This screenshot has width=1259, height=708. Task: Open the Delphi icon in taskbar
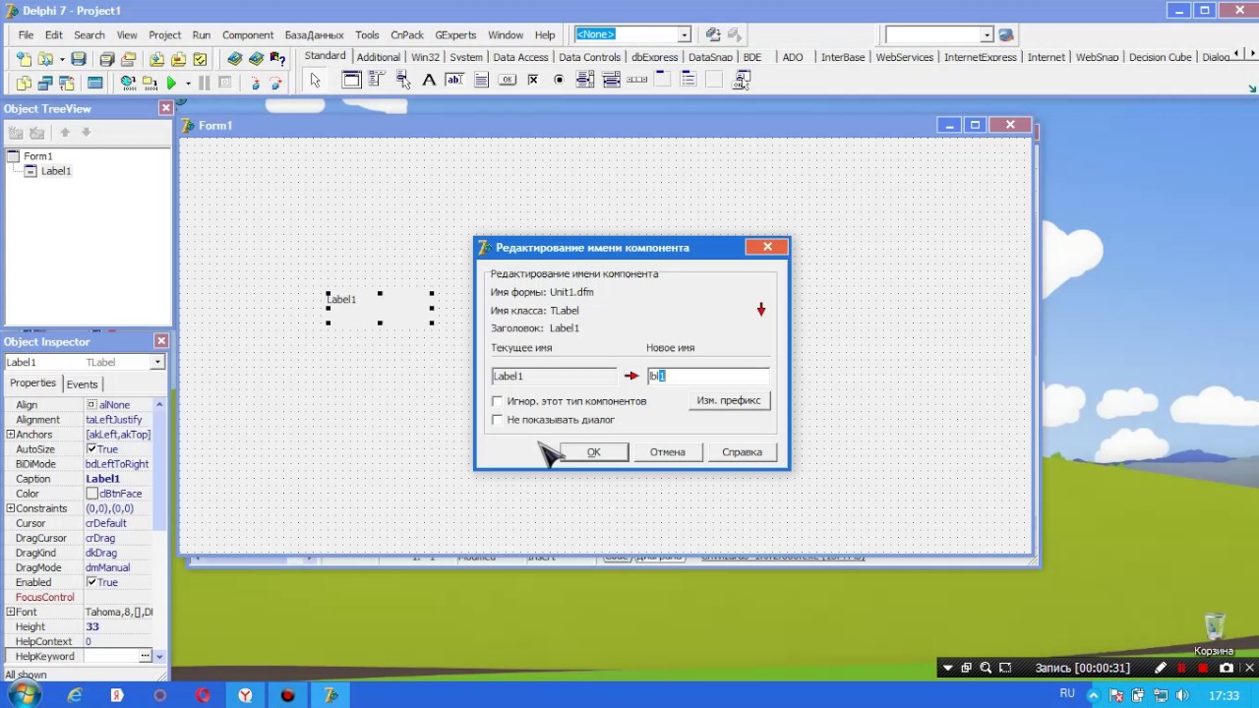[330, 695]
